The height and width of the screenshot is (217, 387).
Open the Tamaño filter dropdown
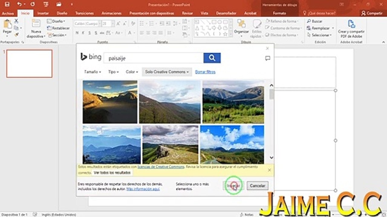click(93, 72)
